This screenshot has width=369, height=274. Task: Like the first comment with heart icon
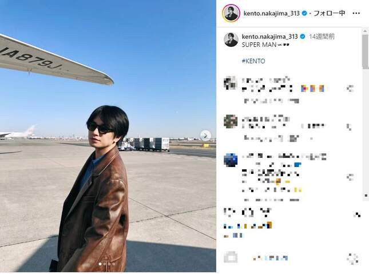click(x=350, y=89)
